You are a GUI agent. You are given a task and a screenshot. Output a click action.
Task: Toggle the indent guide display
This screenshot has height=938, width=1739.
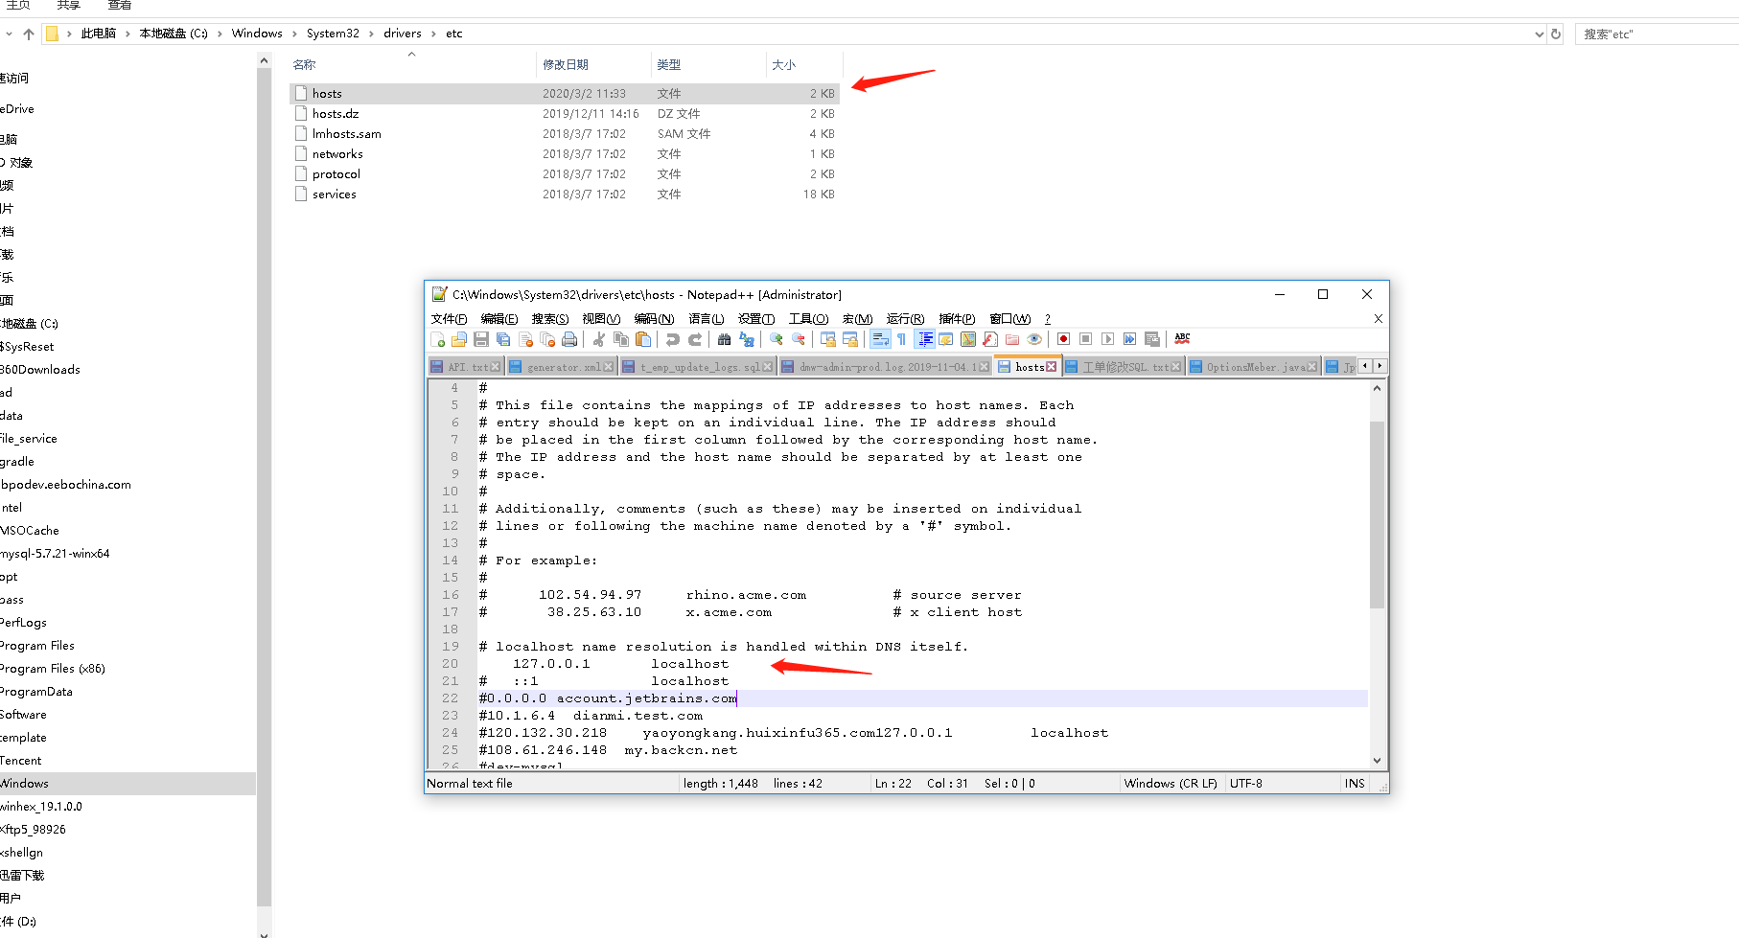pyautogui.click(x=925, y=339)
